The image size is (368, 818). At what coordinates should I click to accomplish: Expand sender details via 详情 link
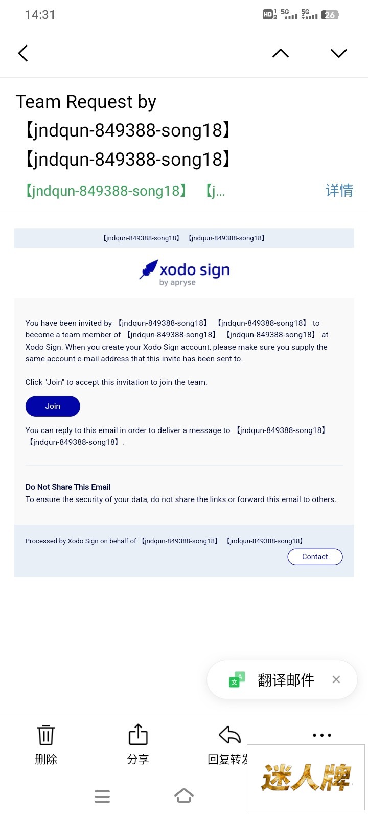pyautogui.click(x=339, y=191)
